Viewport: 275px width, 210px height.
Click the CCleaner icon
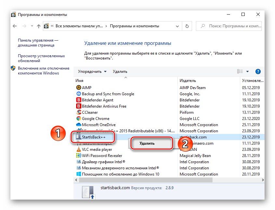tap(78, 112)
